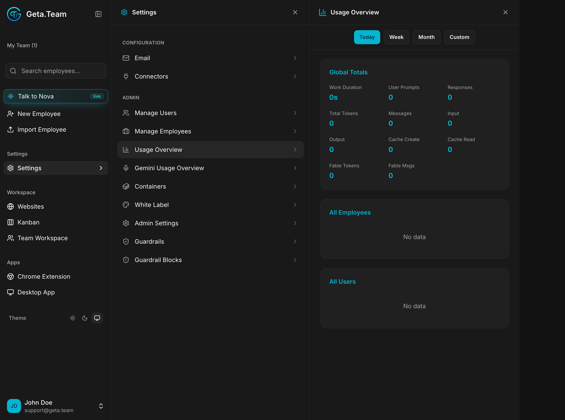Click the New Employee link
Screen dimensions: 565x420
(x=56, y=114)
